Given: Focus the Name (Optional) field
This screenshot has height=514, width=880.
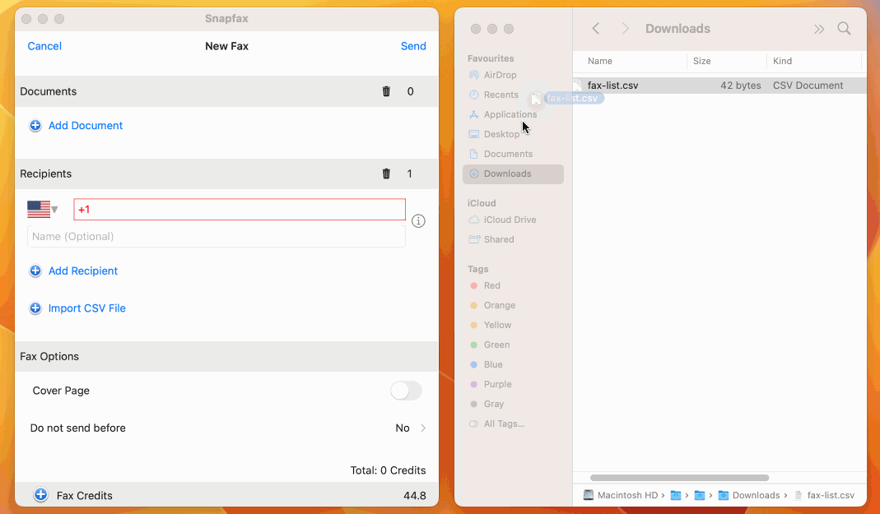Looking at the screenshot, I should [x=216, y=237].
